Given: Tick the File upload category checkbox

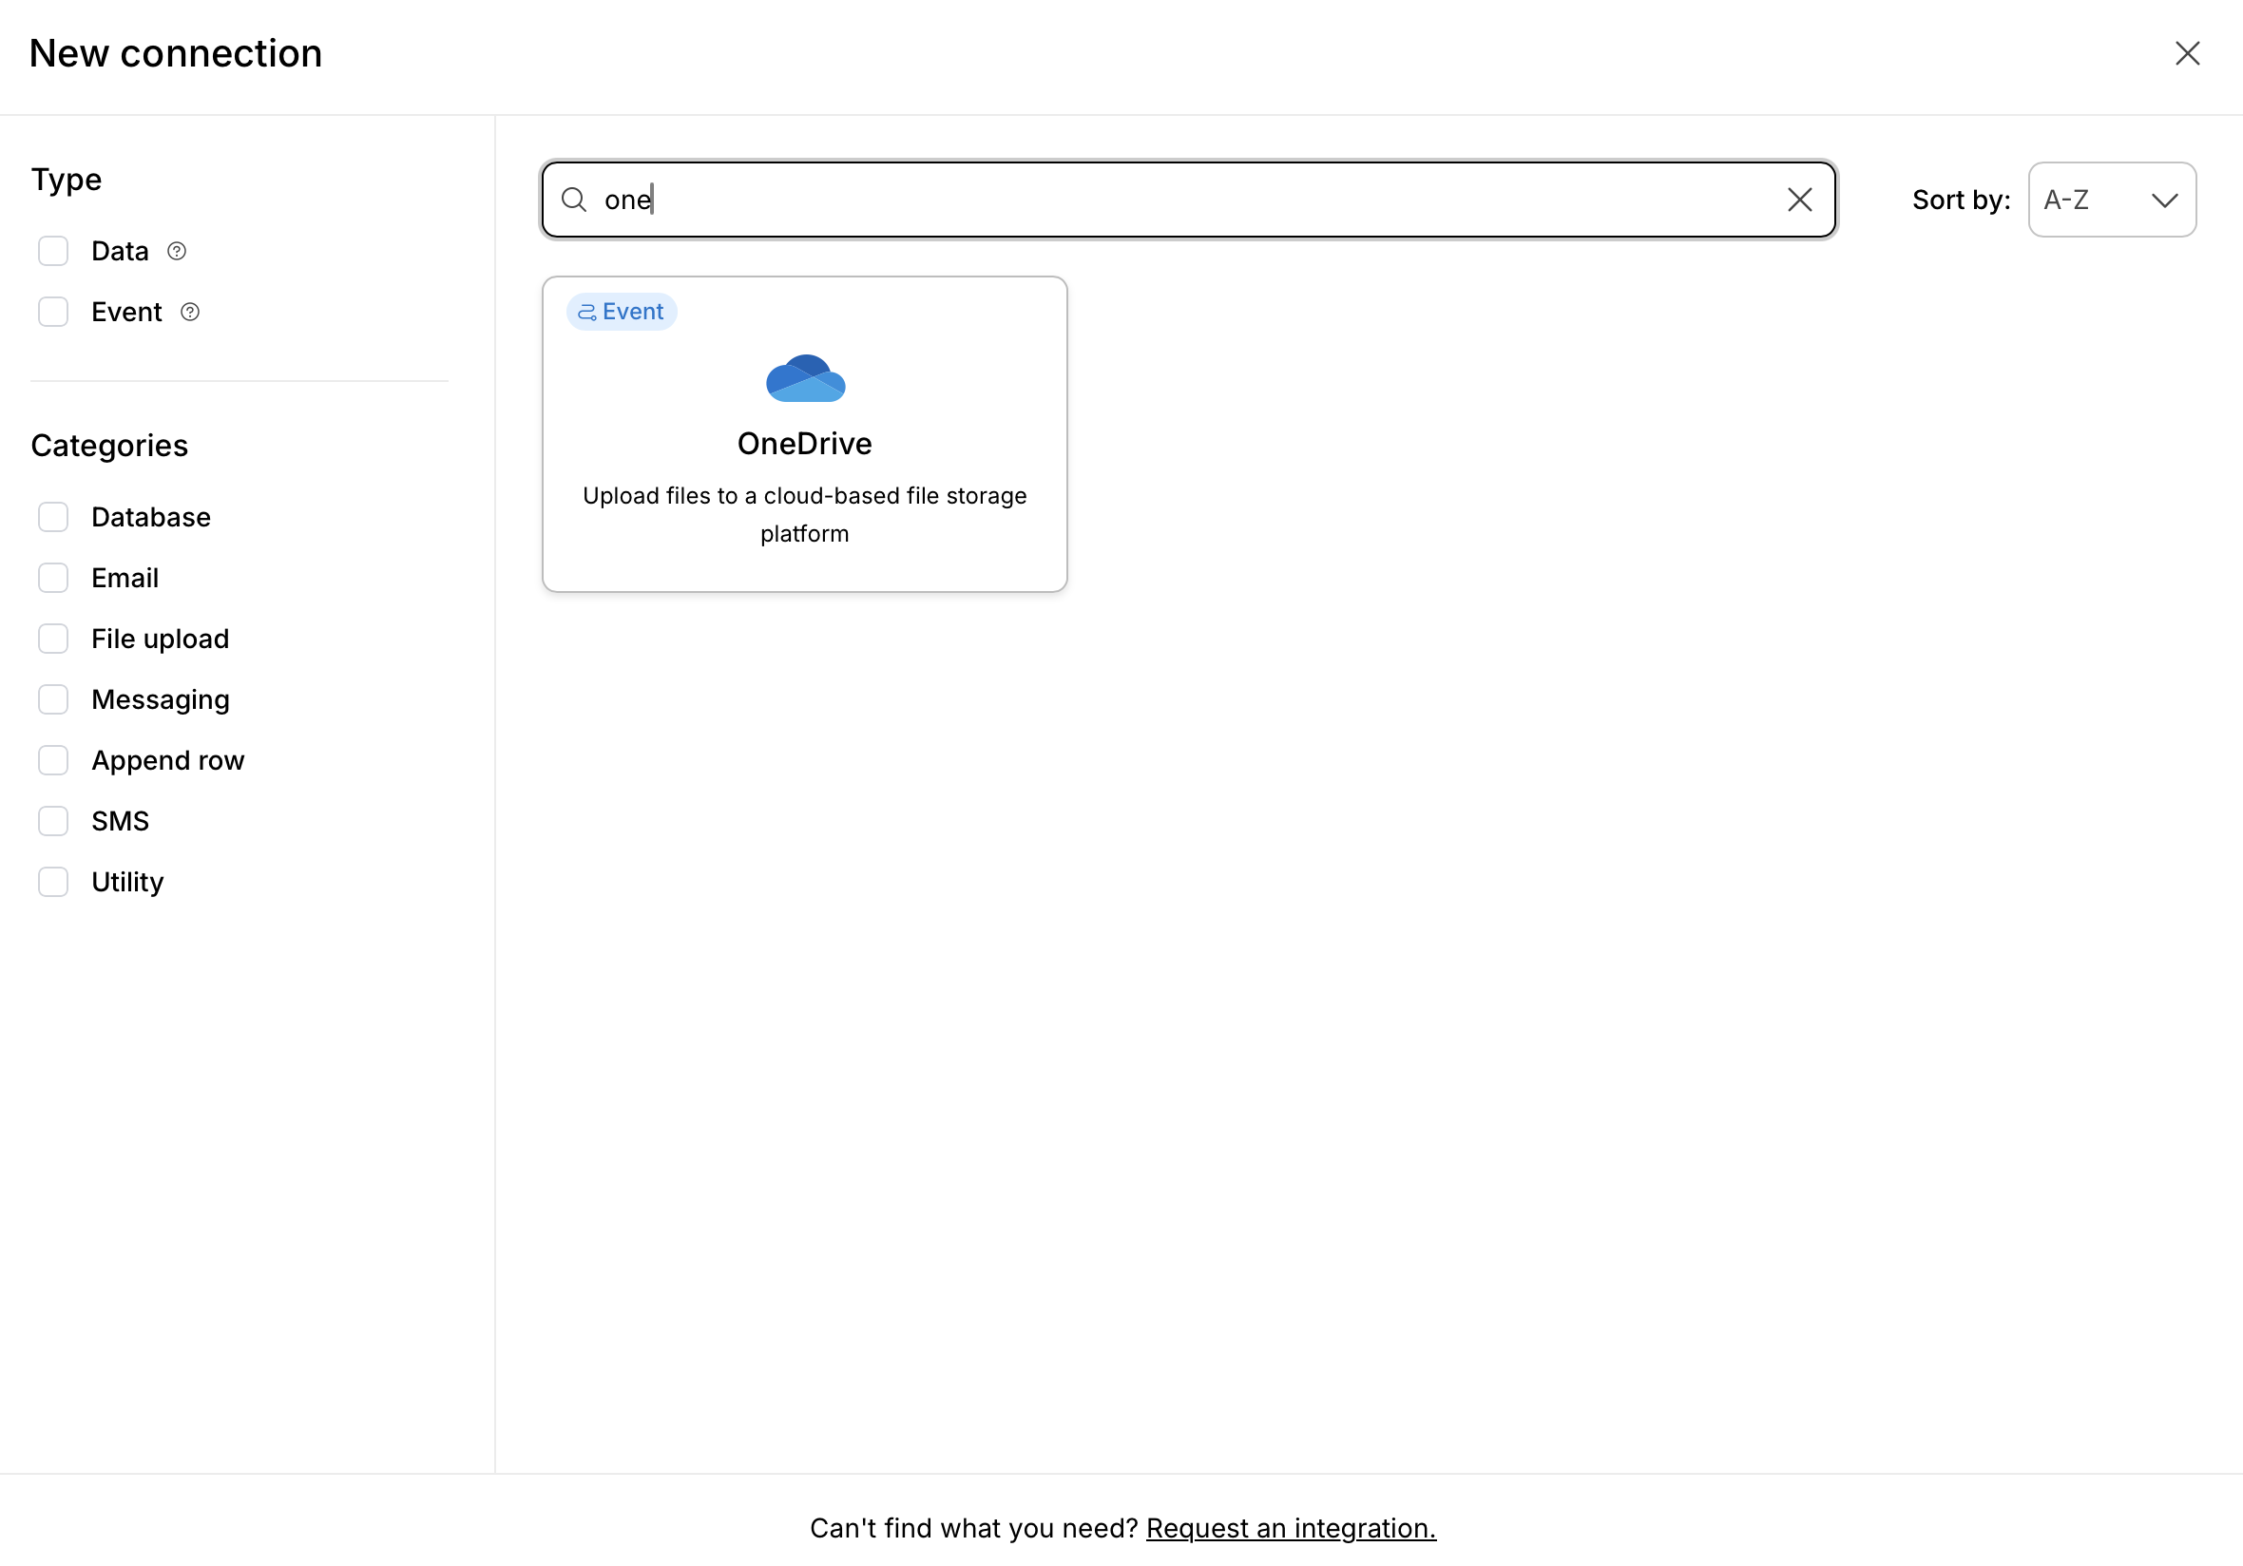Looking at the screenshot, I should point(53,639).
